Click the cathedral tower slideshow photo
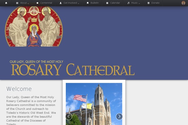188x125 pixels. click(x=94, y=104)
